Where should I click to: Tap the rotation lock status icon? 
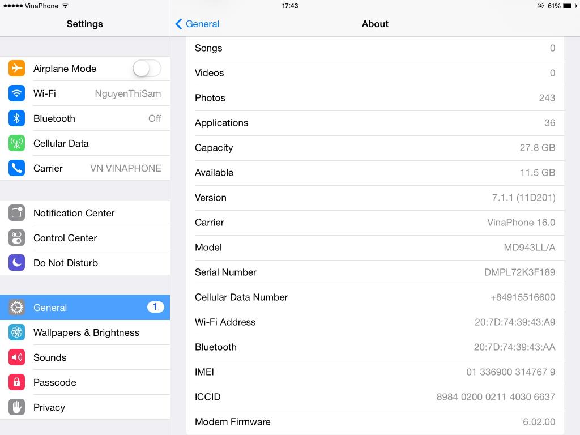point(541,6)
